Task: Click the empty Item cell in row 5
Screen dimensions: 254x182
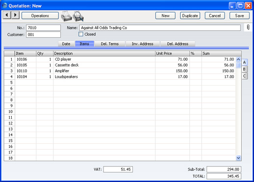Action: (x=25, y=83)
